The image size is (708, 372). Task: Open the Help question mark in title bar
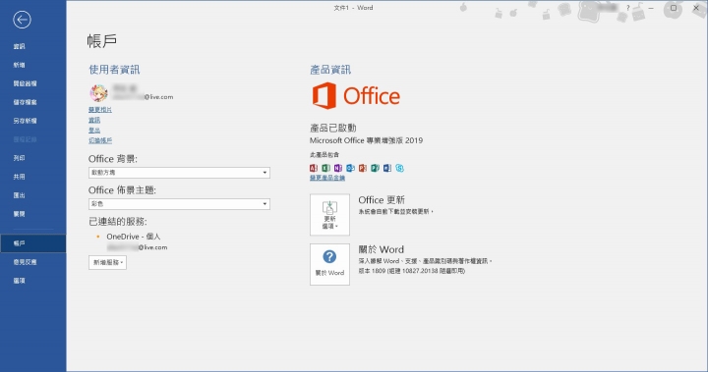(x=627, y=8)
